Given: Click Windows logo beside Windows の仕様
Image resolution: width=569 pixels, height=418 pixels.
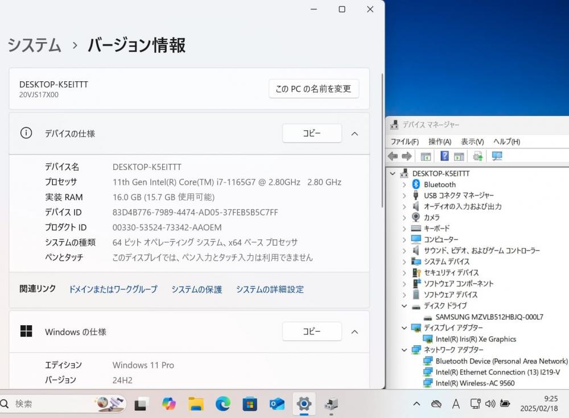Looking at the screenshot, I should tap(26, 332).
